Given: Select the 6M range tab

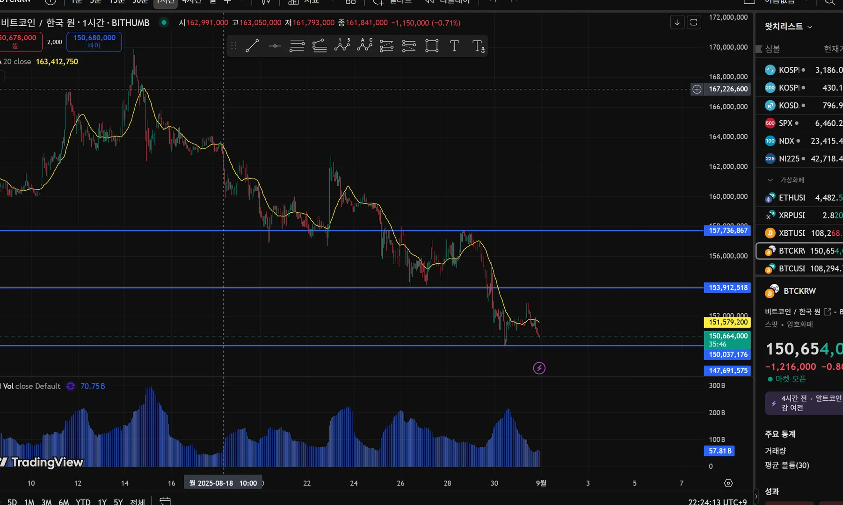Looking at the screenshot, I should (x=64, y=501).
